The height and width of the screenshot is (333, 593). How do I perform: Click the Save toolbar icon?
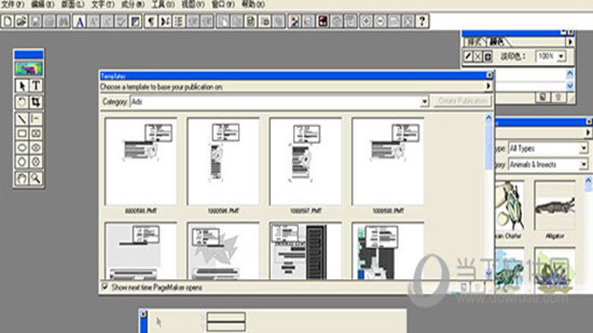35,21
